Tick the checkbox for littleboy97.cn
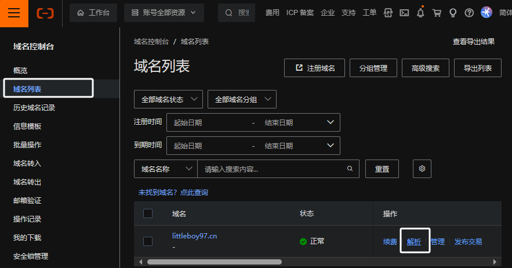 (148, 241)
